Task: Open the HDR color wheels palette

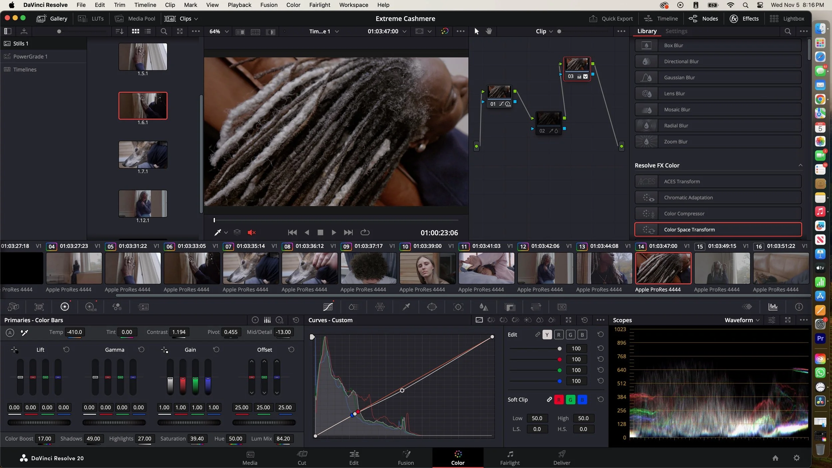Action: [x=91, y=307]
